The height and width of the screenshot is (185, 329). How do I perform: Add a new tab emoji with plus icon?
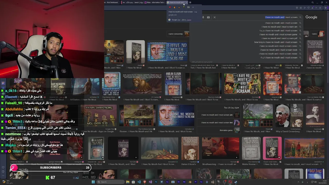[x=193, y=7]
